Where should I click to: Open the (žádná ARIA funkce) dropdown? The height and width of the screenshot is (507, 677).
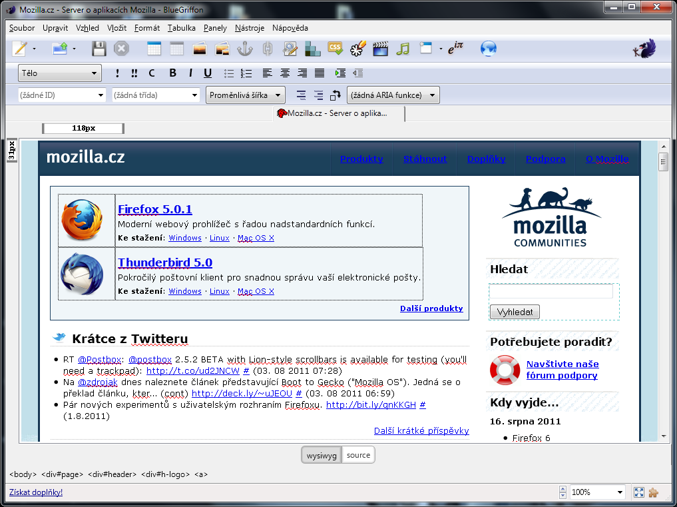393,95
